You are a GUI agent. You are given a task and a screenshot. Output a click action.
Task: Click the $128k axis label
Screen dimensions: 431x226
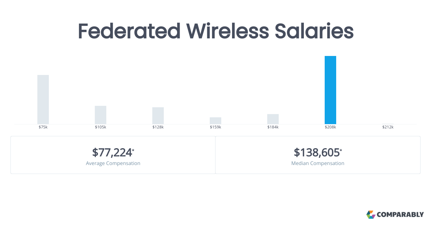[158, 127]
